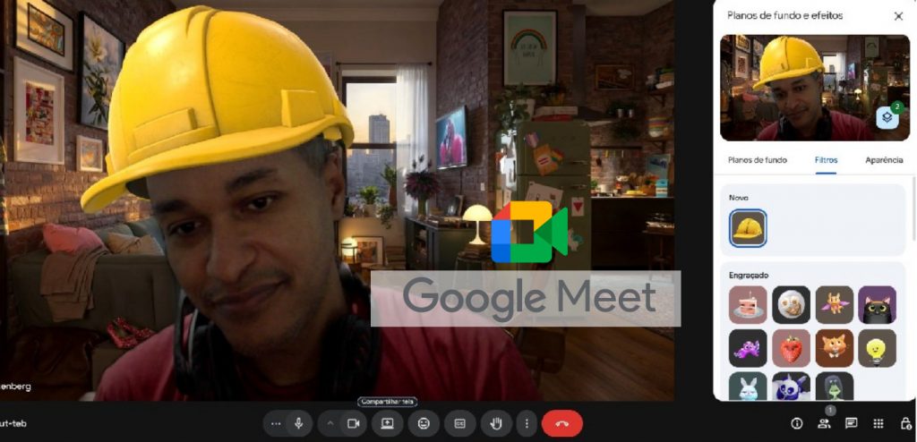Select the white bunny filter
This screenshot has height=442, width=917.
click(748, 387)
